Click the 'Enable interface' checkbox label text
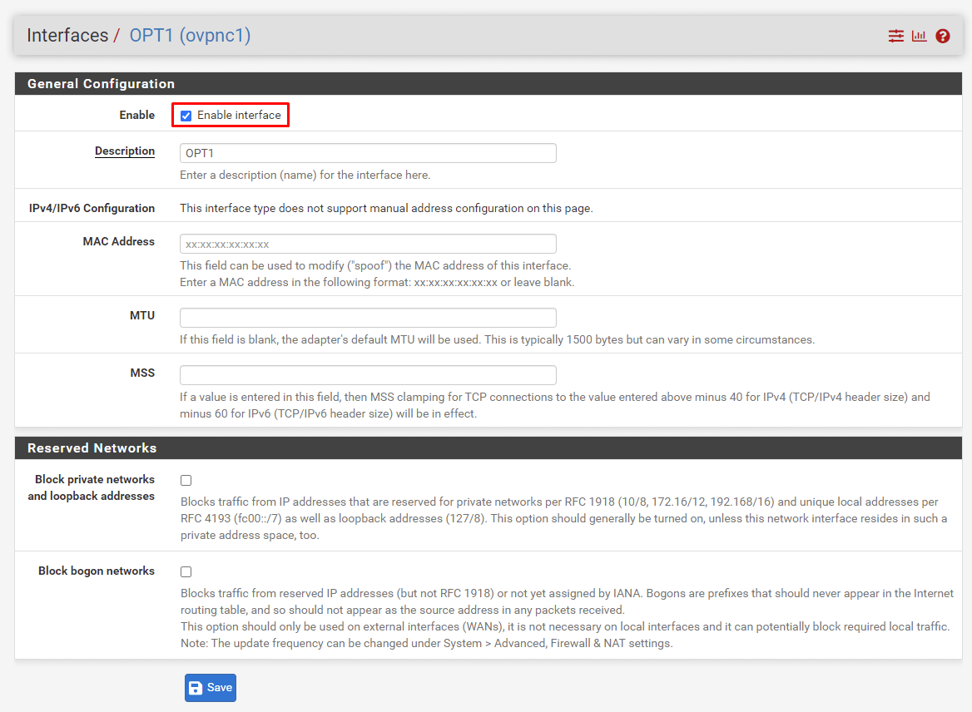 point(239,116)
